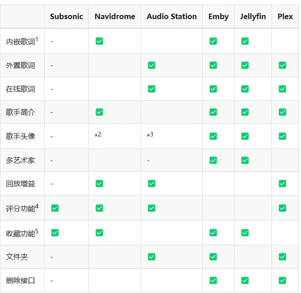Click the Jellyfin check mark for 歌手头像
Image resolution: width=301 pixels, height=293 pixels.
pyautogui.click(x=245, y=136)
